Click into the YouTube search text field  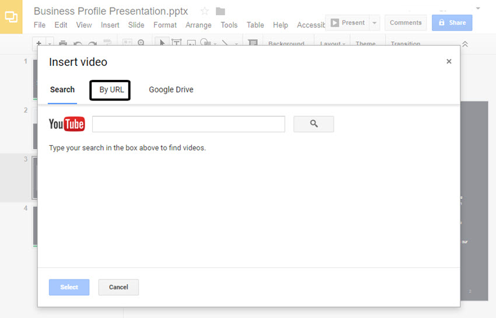click(188, 124)
